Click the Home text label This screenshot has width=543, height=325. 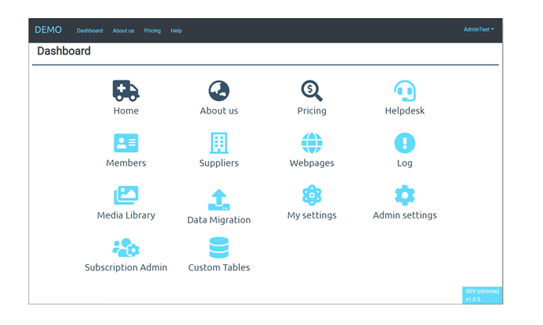[x=126, y=110]
